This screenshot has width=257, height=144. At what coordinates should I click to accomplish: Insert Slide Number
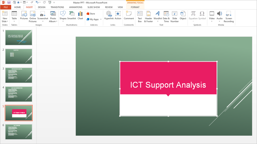click(174, 16)
